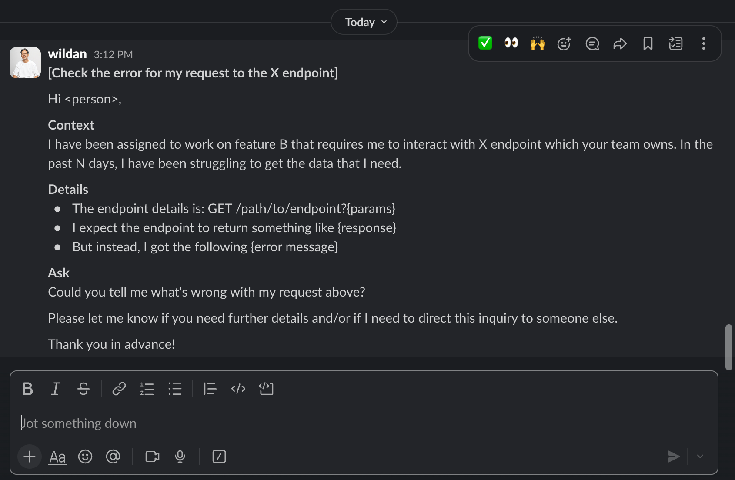Open the more actions three-dot menu

coord(703,43)
